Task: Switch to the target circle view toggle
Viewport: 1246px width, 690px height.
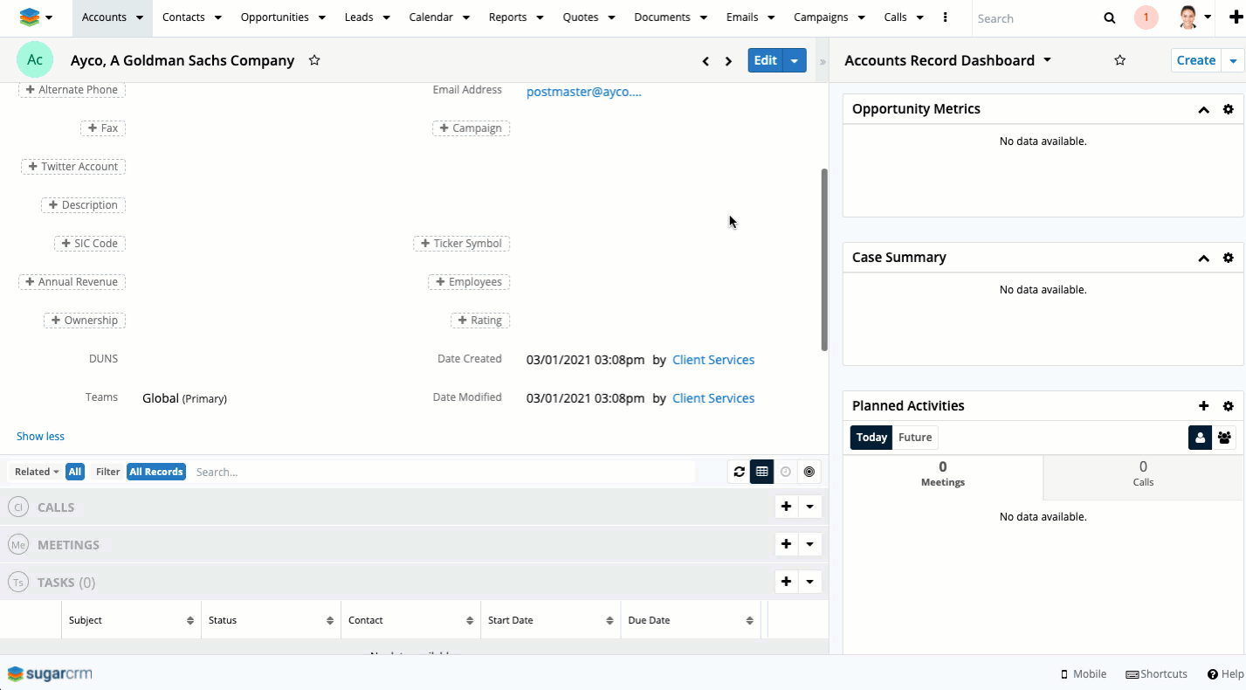Action: [x=809, y=472]
